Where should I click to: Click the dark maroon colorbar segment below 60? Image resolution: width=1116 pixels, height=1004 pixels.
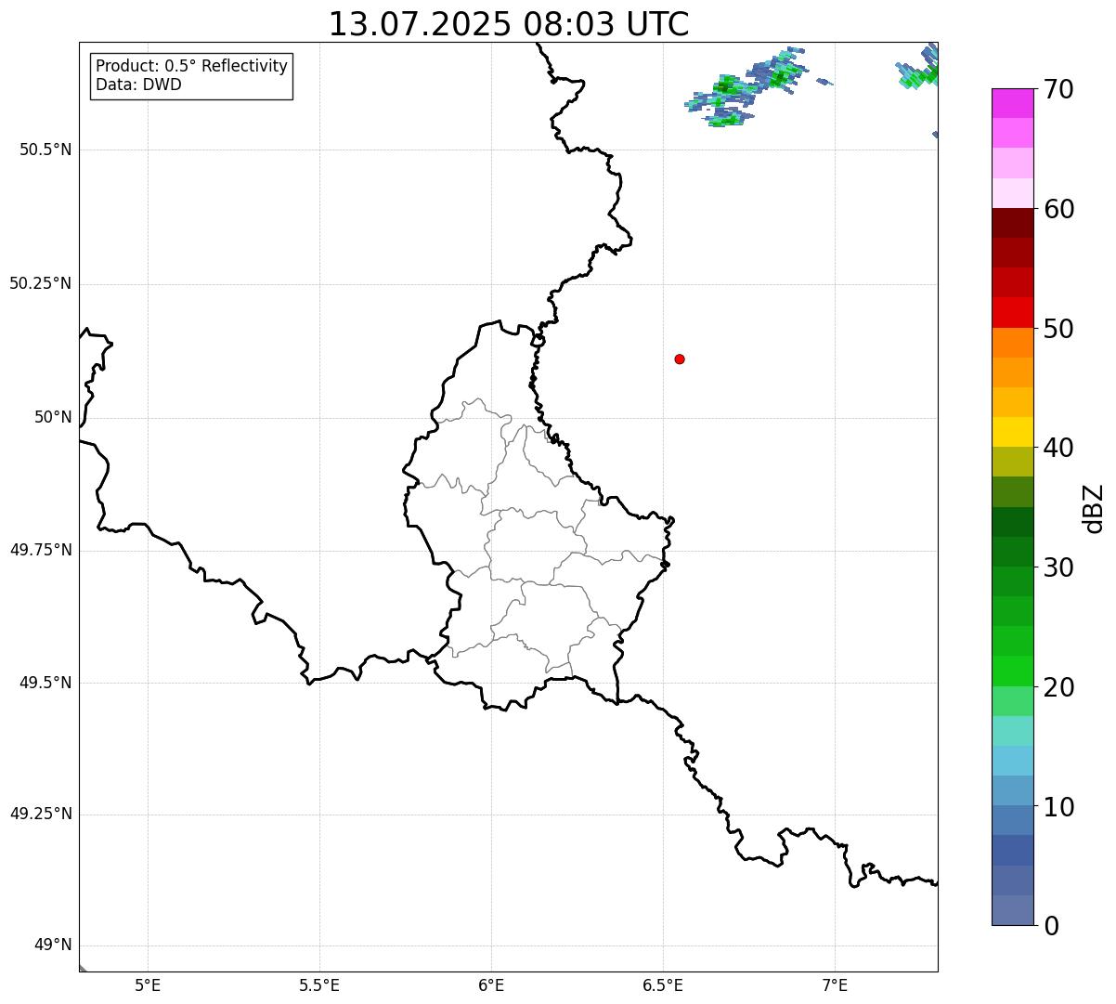pyautogui.click(x=1012, y=223)
